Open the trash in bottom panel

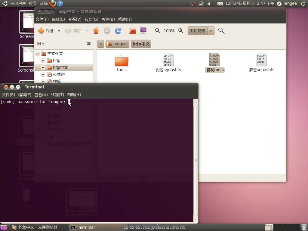304,227
